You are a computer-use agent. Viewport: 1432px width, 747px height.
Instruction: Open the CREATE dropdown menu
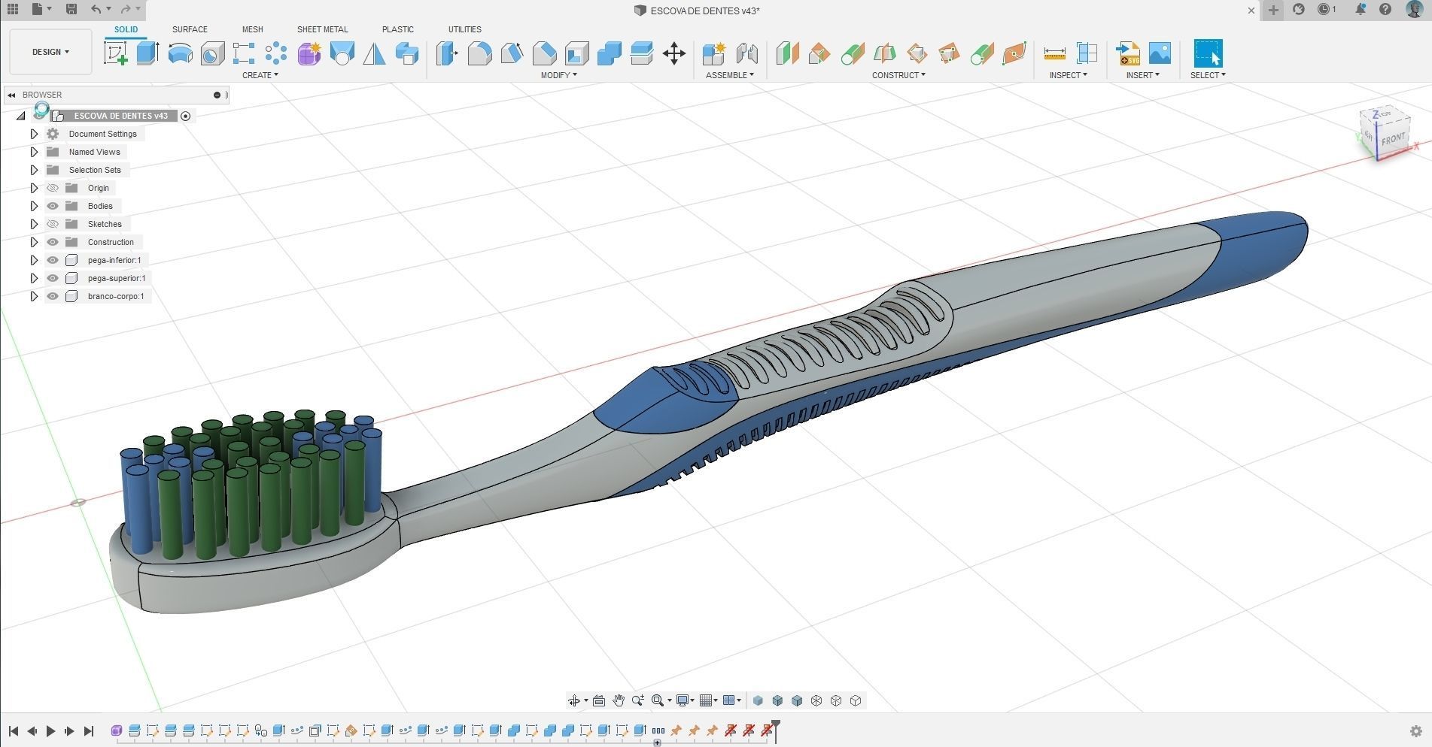[x=260, y=75]
